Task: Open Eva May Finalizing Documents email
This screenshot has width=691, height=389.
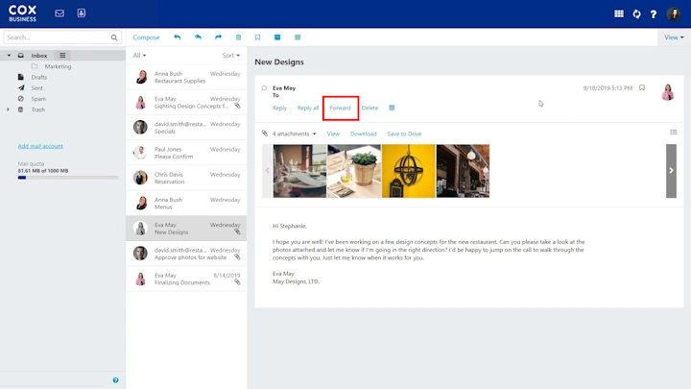Action: pos(186,279)
